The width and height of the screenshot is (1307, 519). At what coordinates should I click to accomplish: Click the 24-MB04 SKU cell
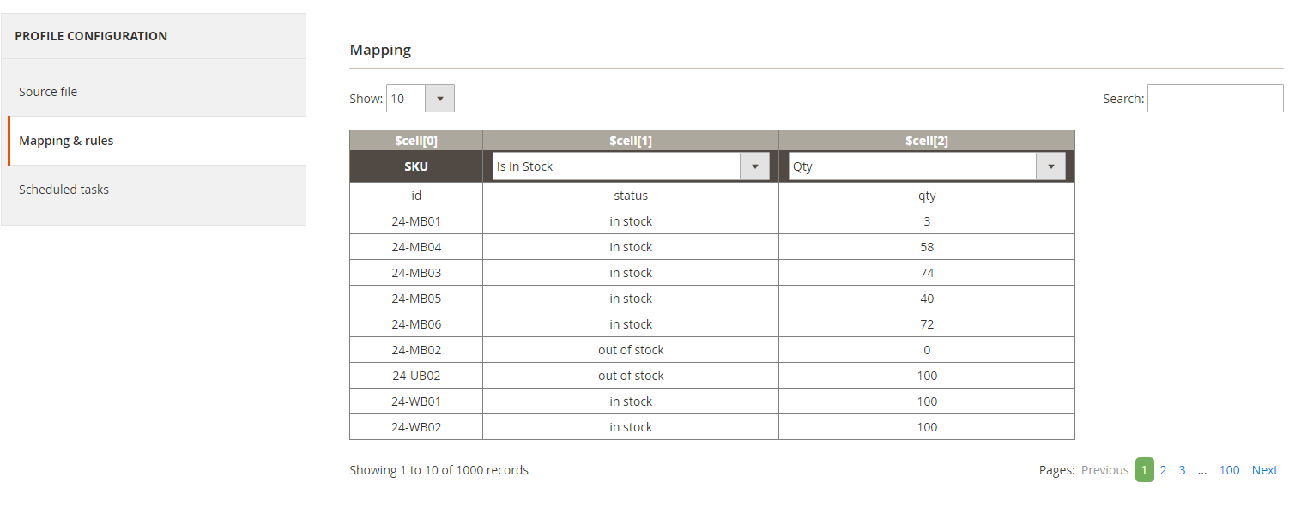pyautogui.click(x=416, y=247)
